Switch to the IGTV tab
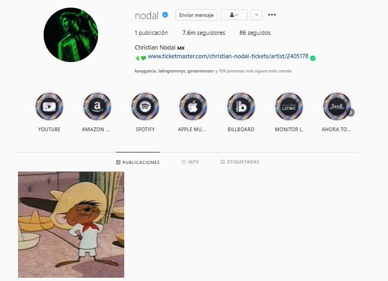This screenshot has width=388, height=281. coord(190,162)
